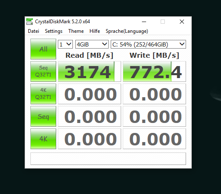Click the Seq Q32T1 read result 3174
The image size is (221, 194).
click(x=89, y=71)
